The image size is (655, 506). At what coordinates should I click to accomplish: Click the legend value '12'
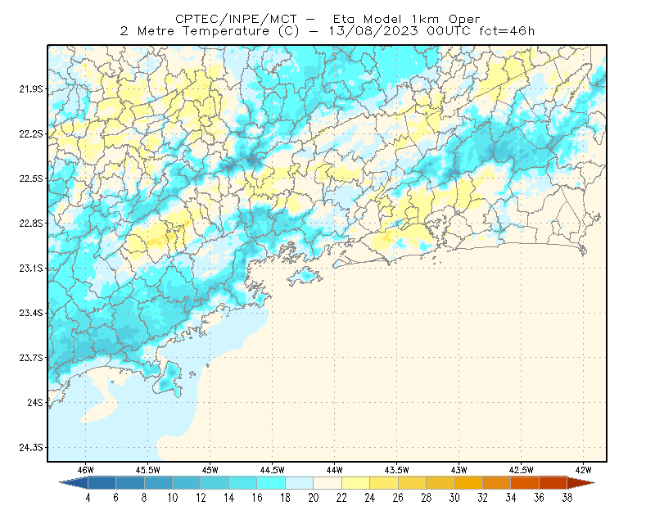point(201,498)
